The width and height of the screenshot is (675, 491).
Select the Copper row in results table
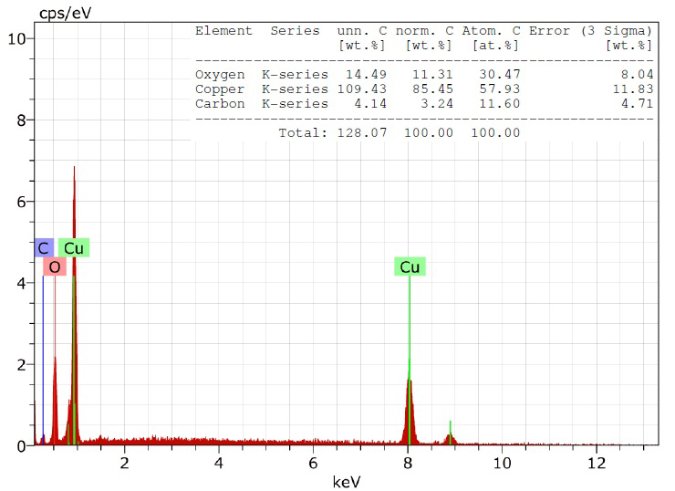point(424,89)
